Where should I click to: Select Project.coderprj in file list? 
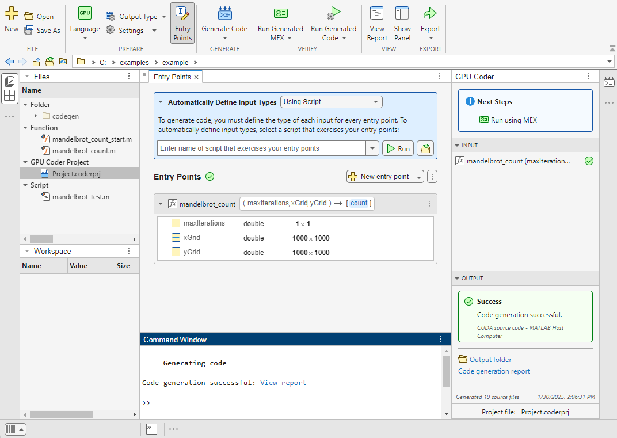pos(79,174)
